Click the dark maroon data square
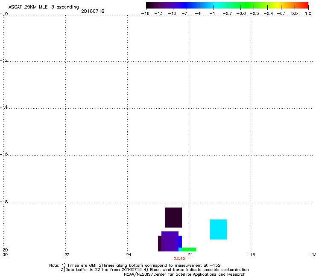The image size is (316, 277). coord(173,217)
